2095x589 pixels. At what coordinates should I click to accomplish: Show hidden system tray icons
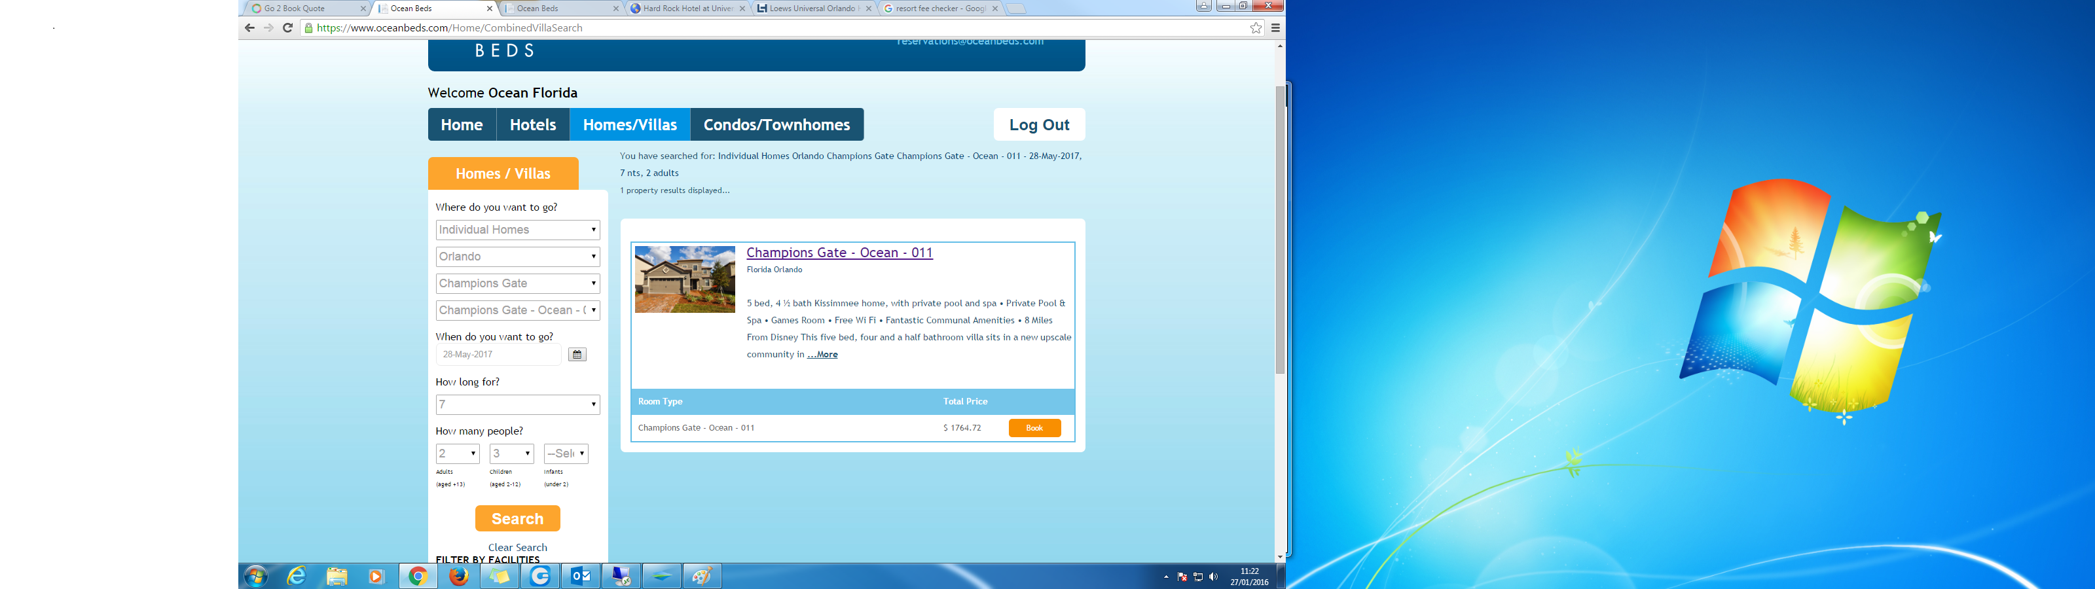pos(1166,577)
